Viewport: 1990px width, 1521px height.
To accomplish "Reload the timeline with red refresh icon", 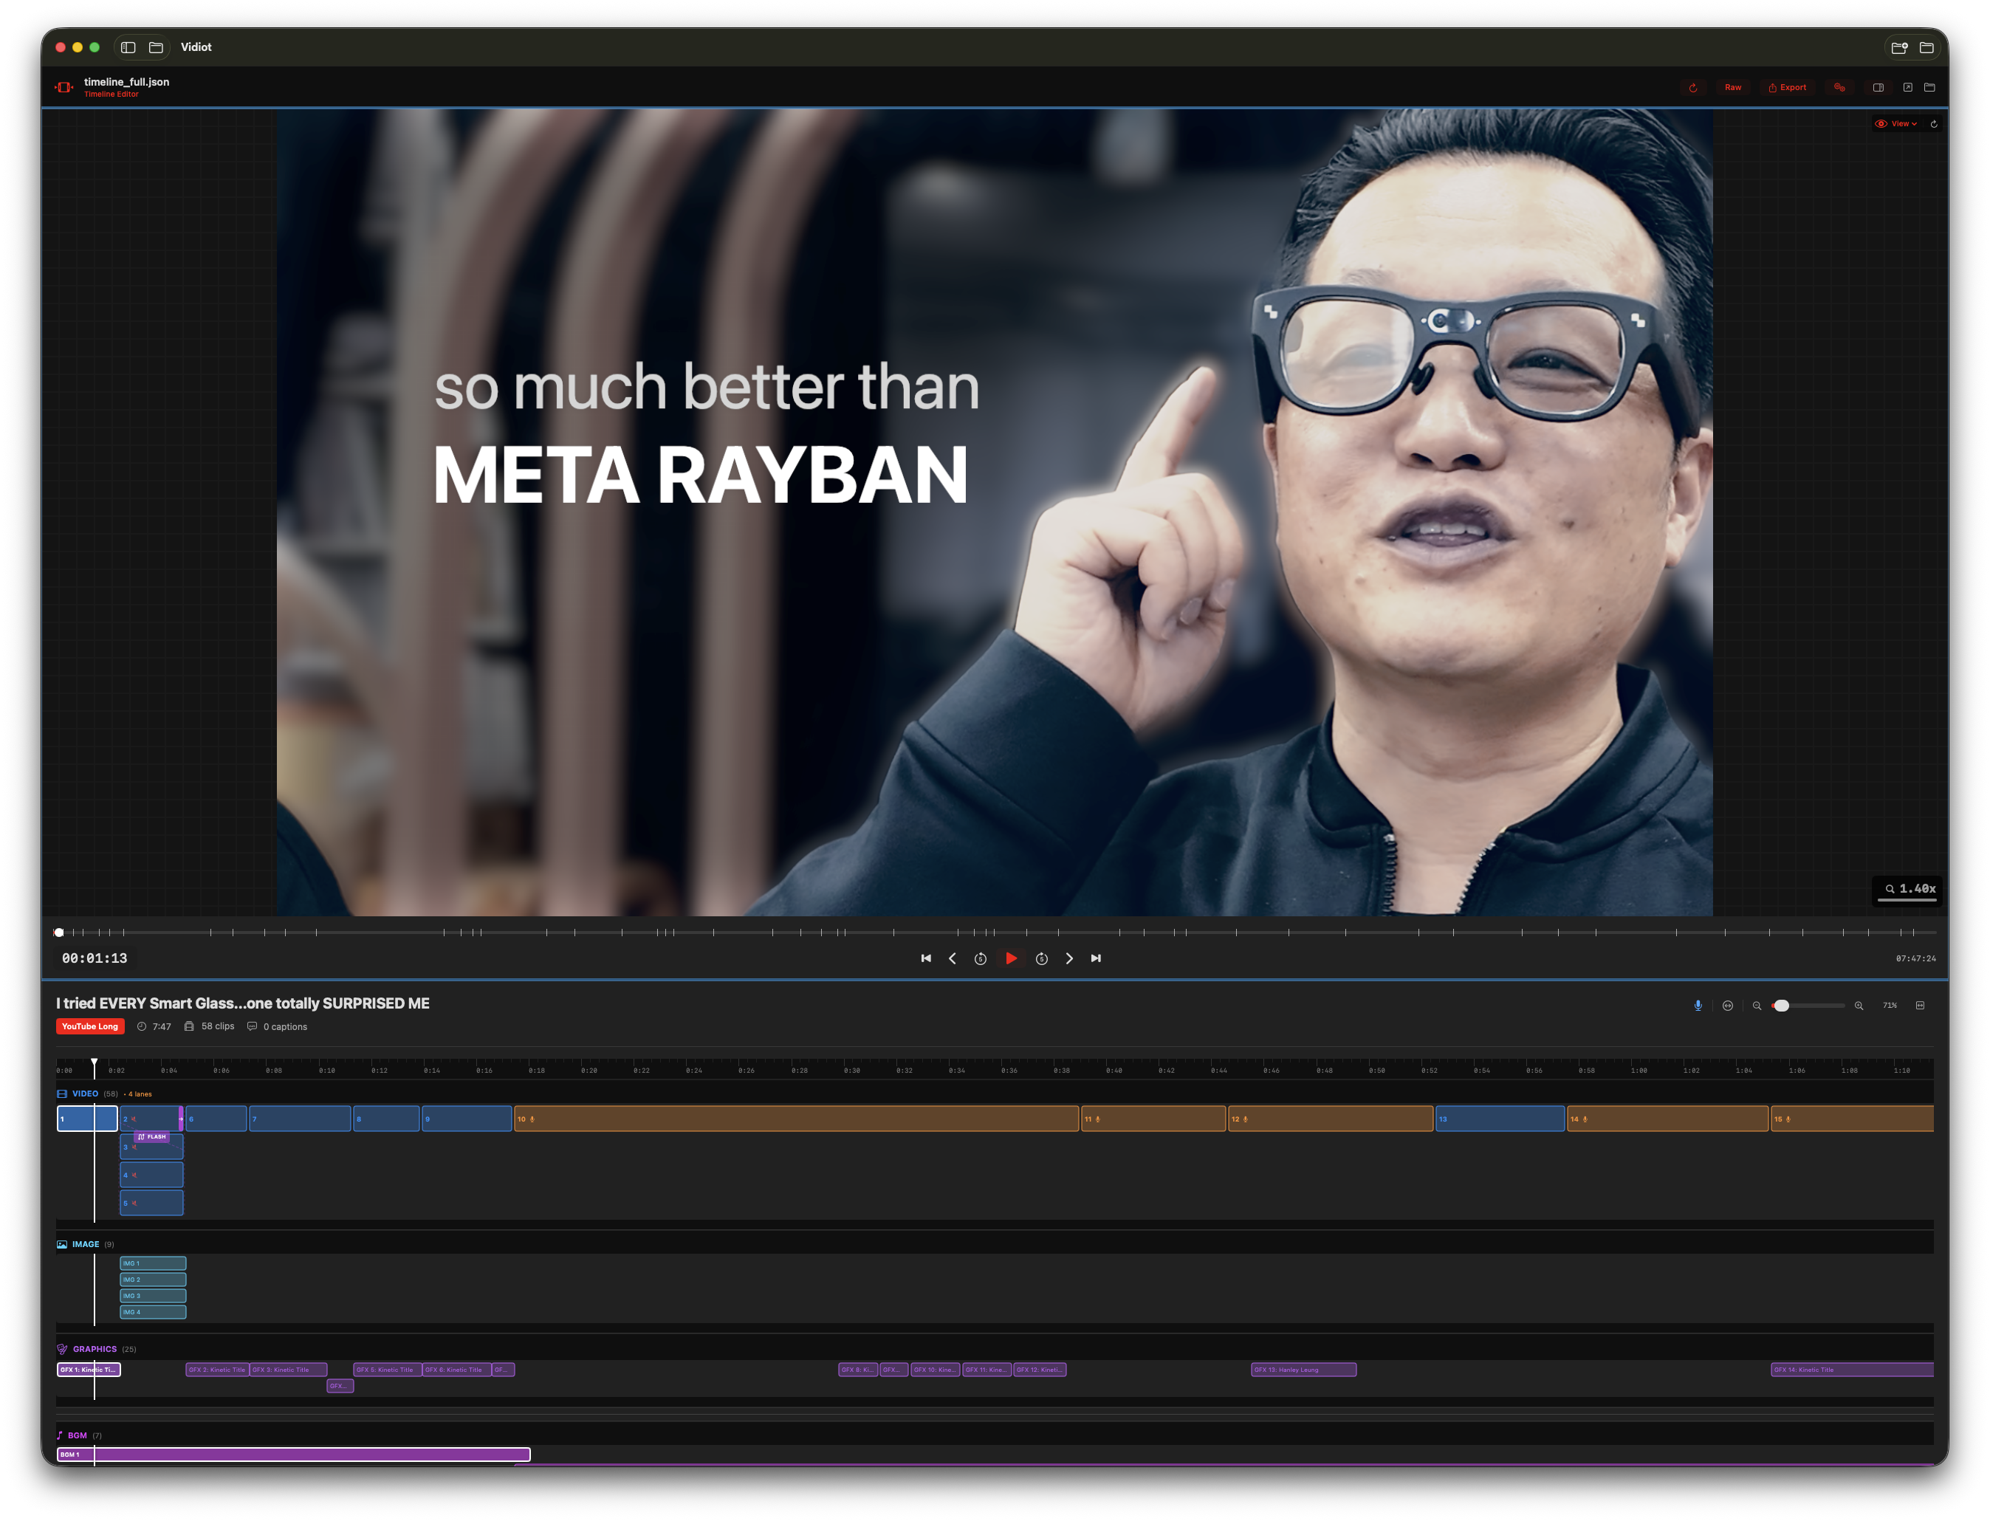I will click(x=1693, y=88).
